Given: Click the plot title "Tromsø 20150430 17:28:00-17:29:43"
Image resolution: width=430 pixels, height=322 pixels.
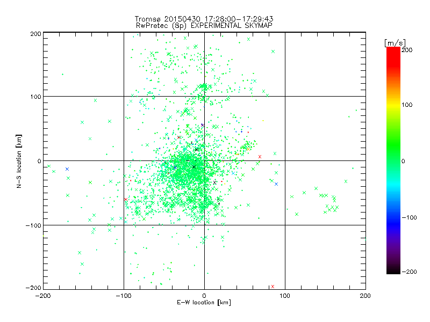Looking at the screenshot, I should click(204, 19).
